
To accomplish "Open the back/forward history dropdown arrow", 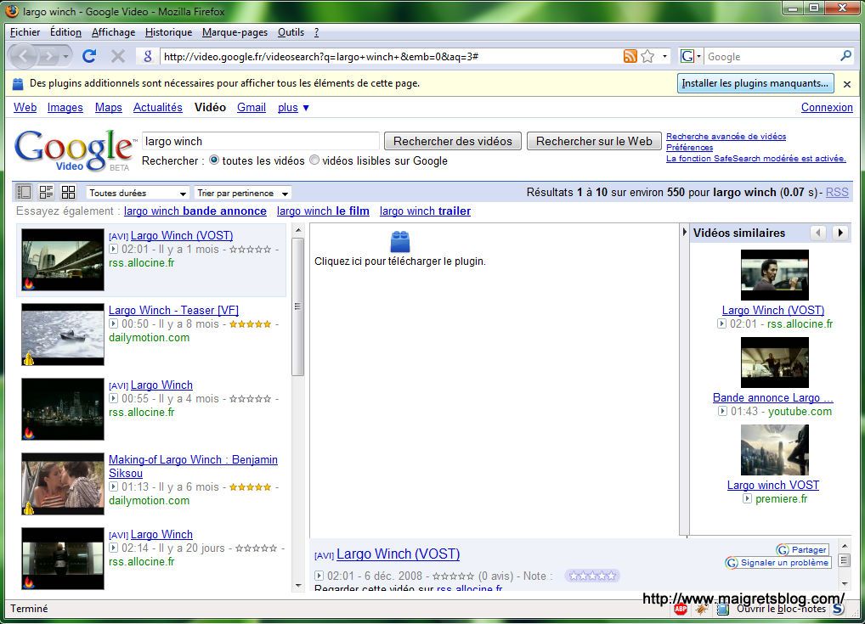I will pos(65,56).
